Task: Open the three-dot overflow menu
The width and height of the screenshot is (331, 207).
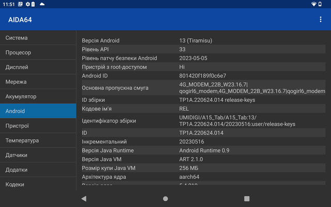Action: click(x=321, y=20)
